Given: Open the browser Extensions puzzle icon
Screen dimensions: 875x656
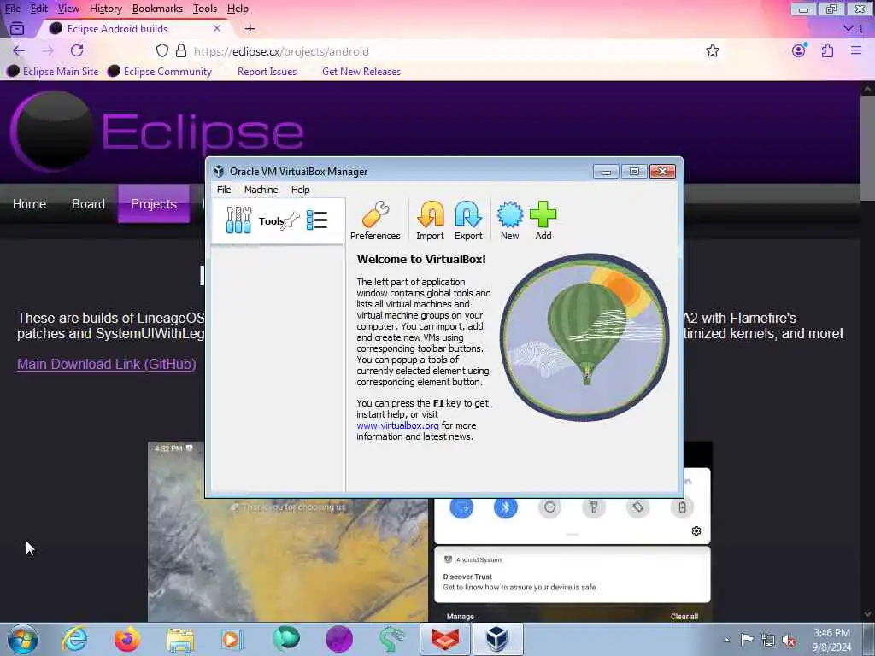Looking at the screenshot, I should click(827, 50).
